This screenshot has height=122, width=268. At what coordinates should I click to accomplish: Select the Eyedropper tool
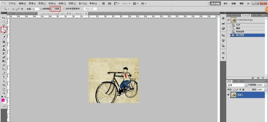point(4,37)
